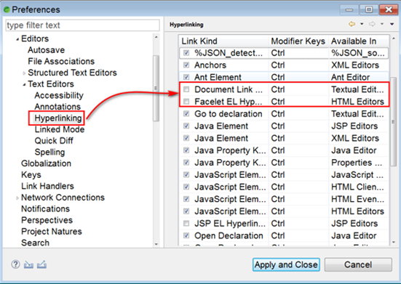Click 'Ant Editor' cell in table
Image resolution: width=401 pixels, height=284 pixels.
pyautogui.click(x=350, y=77)
